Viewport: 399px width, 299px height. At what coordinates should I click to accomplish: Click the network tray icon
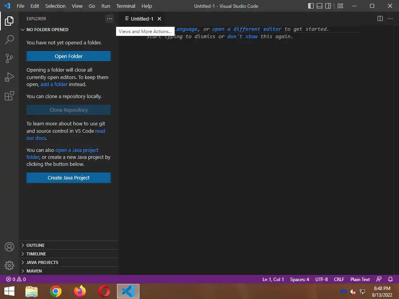coord(362,291)
